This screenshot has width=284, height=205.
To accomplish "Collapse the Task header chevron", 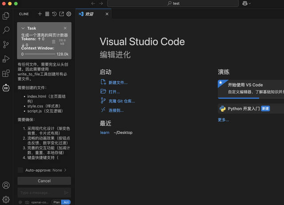I will [23, 28].
